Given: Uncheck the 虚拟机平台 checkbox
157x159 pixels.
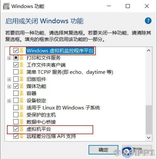Looking at the screenshot, I should click(x=16, y=129).
